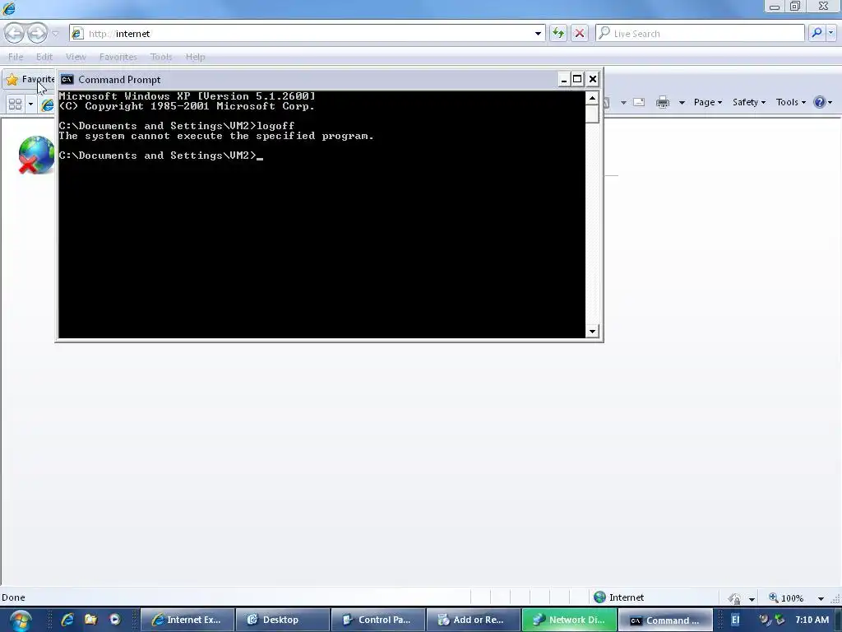
Task: Click the browser Forward arrow button
Action: coord(37,33)
